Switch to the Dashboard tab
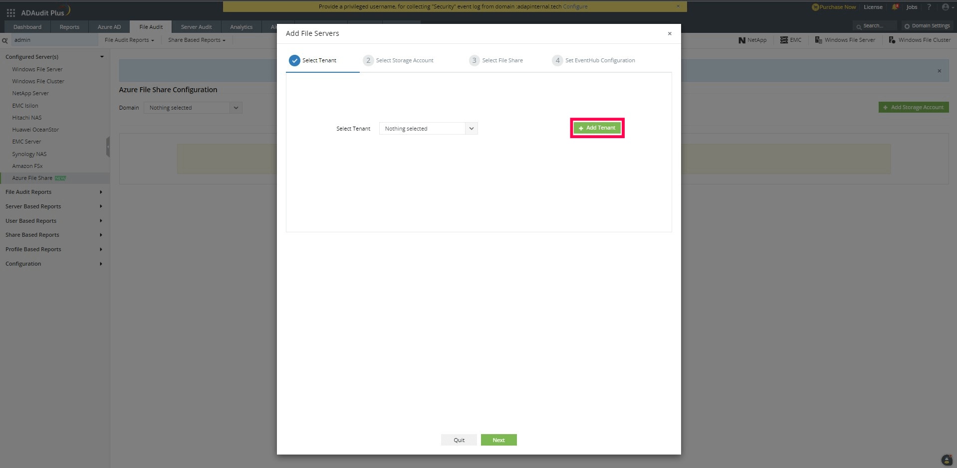This screenshot has width=957, height=468. coord(27,26)
